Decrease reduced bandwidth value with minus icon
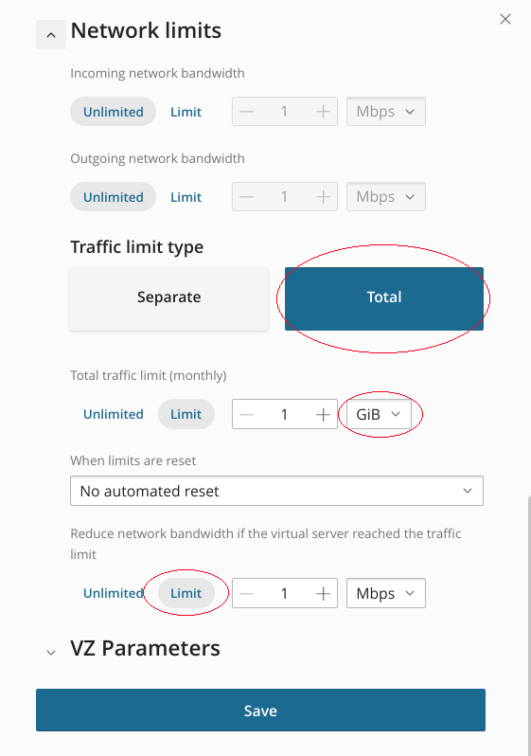Screen dimensions: 531x756 pos(246,593)
